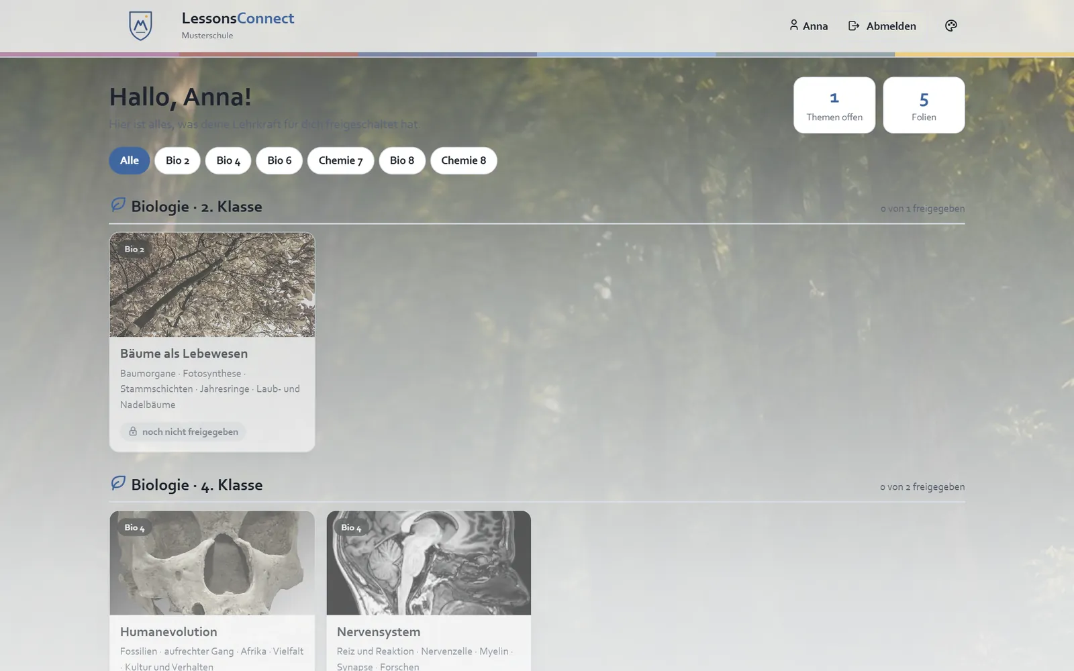1074x671 pixels.
Task: Click the Themen offen counter card
Action: (x=834, y=105)
